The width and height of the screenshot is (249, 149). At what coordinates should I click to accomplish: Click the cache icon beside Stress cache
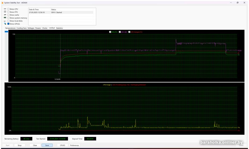[5, 15]
